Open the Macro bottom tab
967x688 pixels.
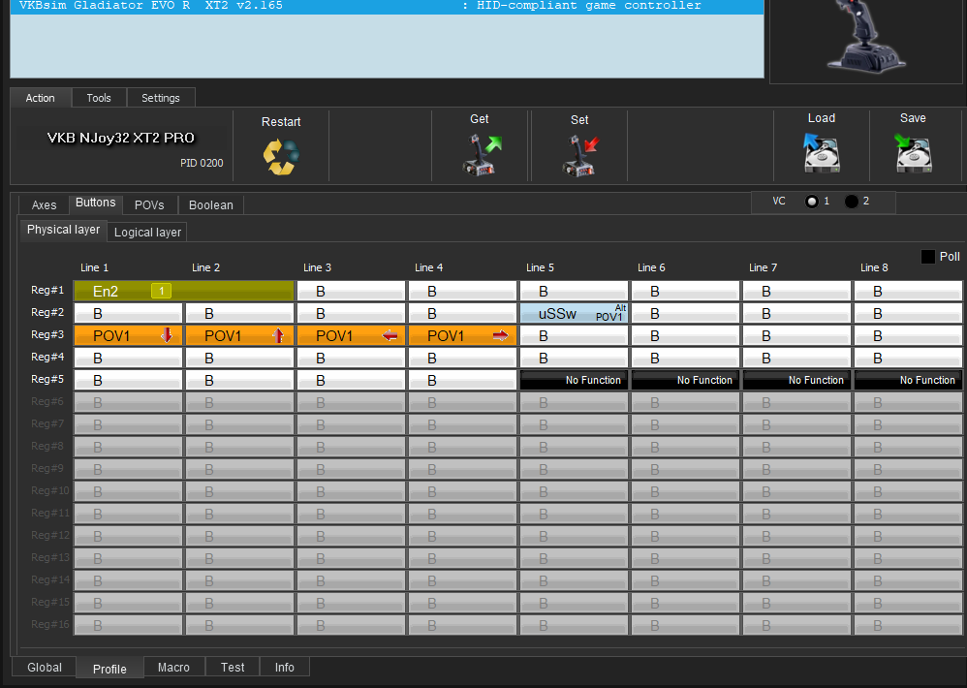pyautogui.click(x=173, y=667)
